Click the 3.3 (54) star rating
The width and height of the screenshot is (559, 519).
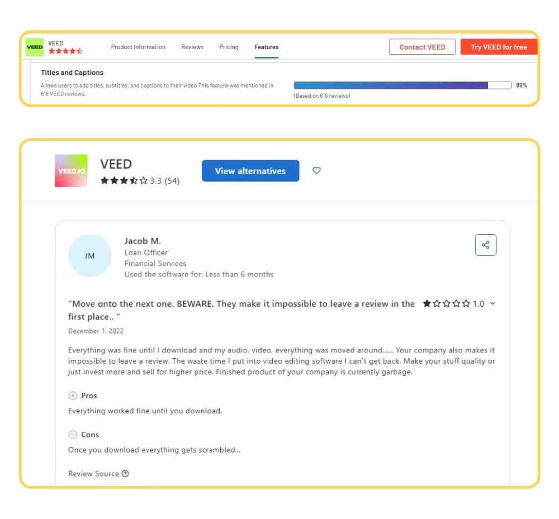(140, 180)
